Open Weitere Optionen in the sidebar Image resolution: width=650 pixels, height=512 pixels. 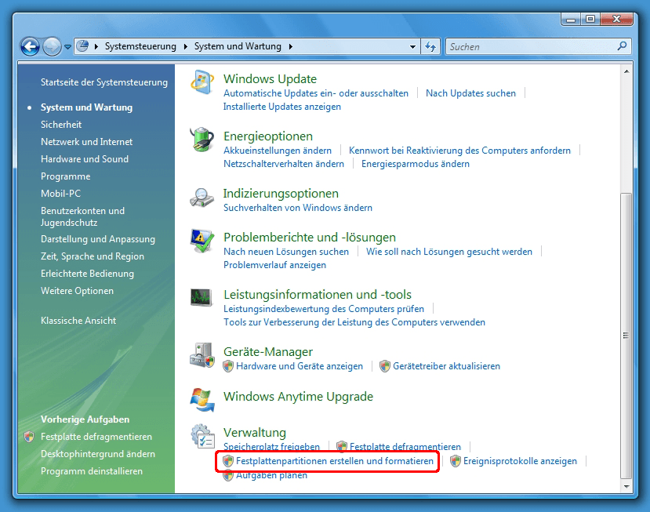(77, 291)
